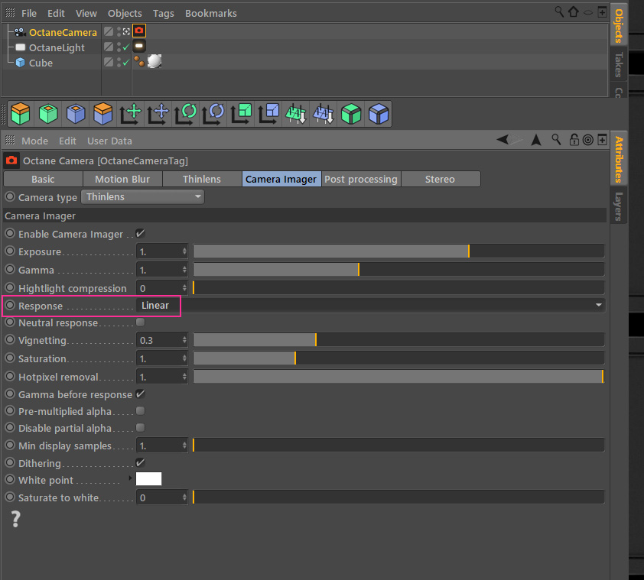Open new Attribute Manager with plus icon
This screenshot has height=580, width=644.
(x=602, y=140)
